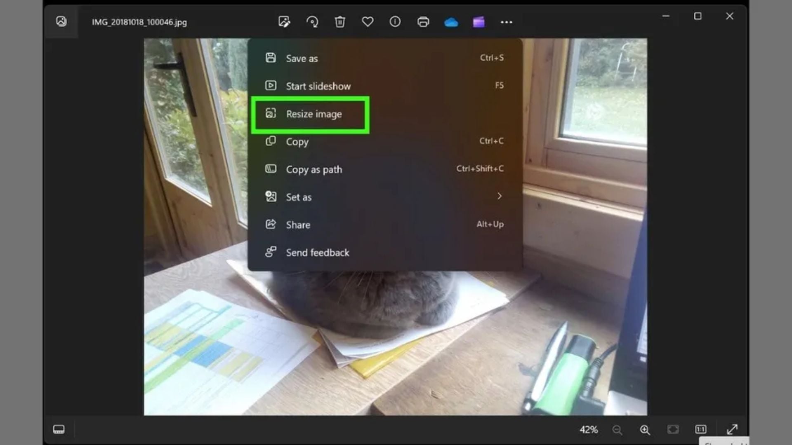This screenshot has height=445, width=792.
Task: Open file info panel icon
Action: 395,22
